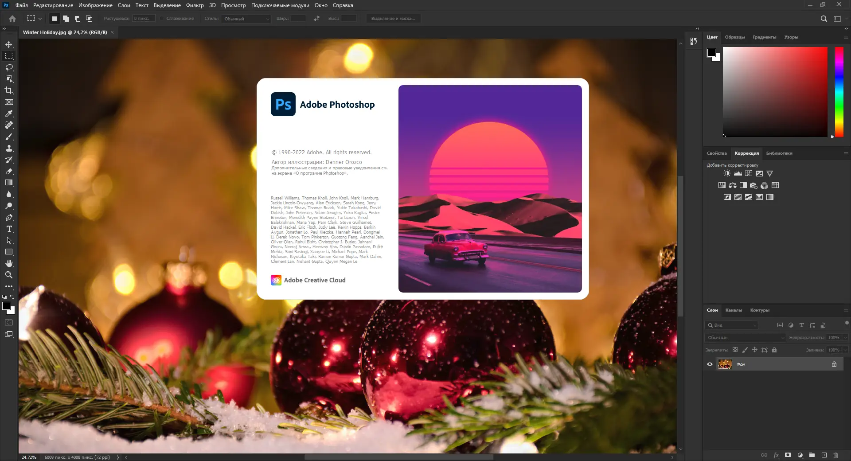851x461 pixels.
Task: Select the Gradient tool
Action: pyautogui.click(x=9, y=183)
